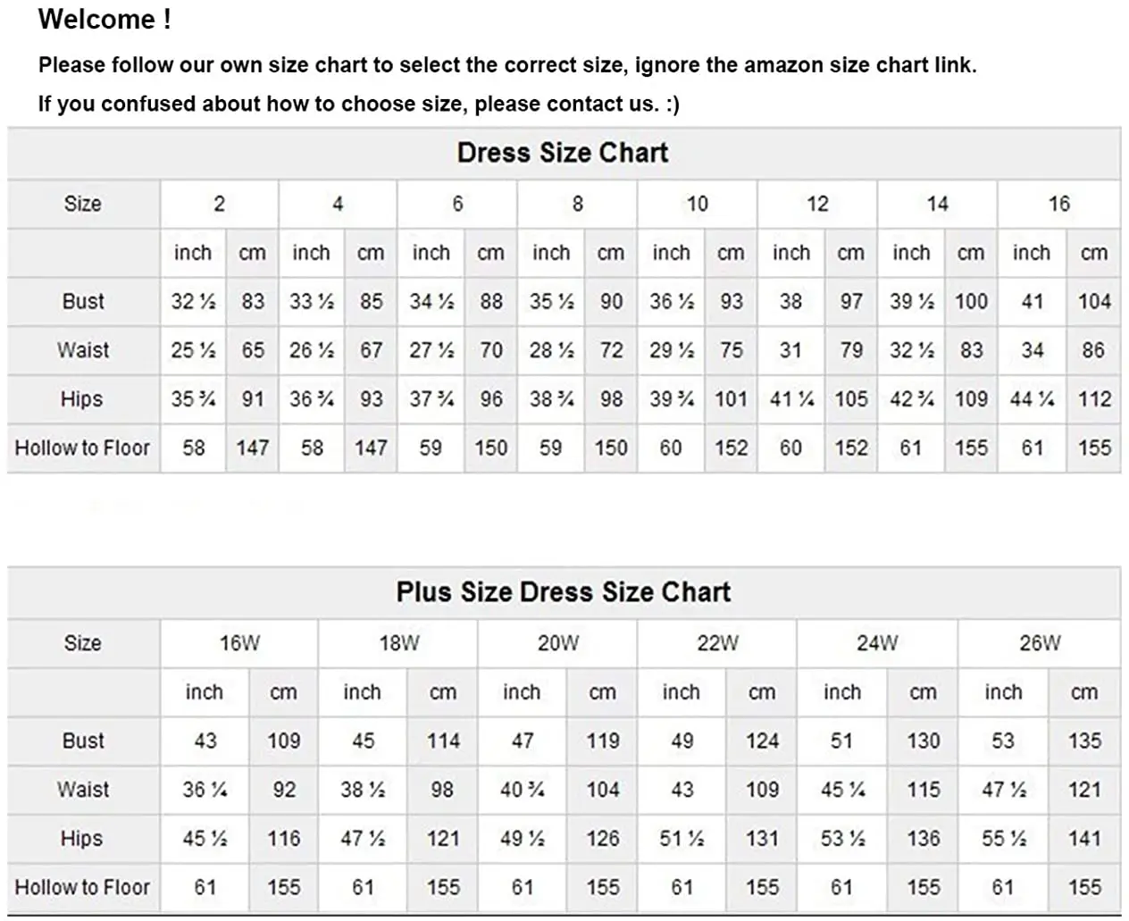Click the Plus Size Dress Size Chart title
Viewport: 1129px width, 921px height.
pos(563,592)
